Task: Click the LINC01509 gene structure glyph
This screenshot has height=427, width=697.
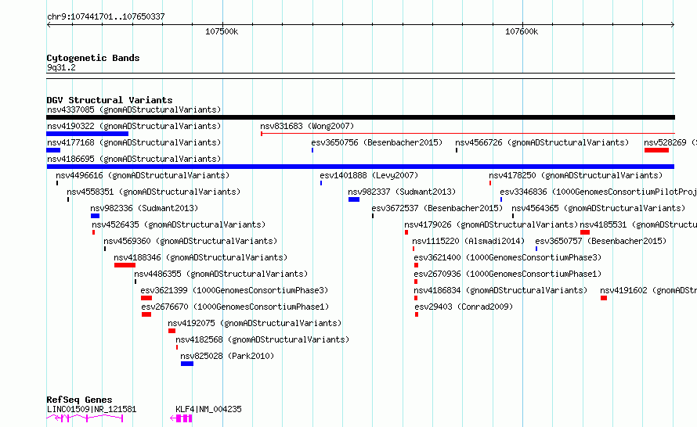Action: point(85,418)
